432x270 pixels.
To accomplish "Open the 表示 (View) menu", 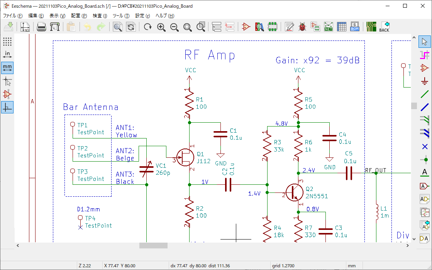I will pyautogui.click(x=57, y=16).
